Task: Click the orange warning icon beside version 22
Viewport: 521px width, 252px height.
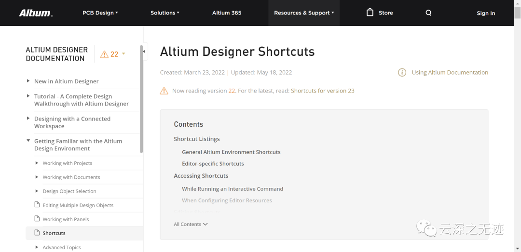Action: [x=104, y=54]
